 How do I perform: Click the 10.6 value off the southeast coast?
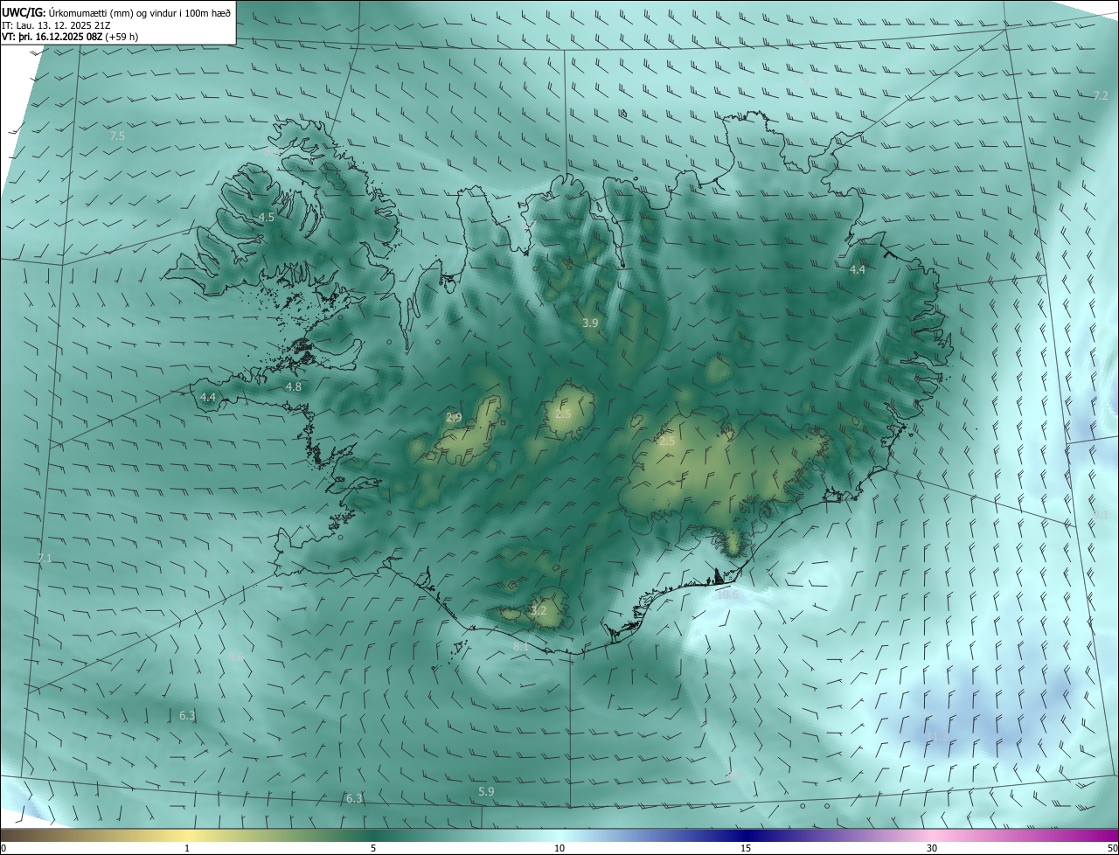[x=727, y=595]
